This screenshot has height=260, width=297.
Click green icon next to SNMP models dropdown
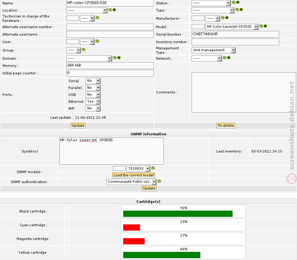click(153, 168)
